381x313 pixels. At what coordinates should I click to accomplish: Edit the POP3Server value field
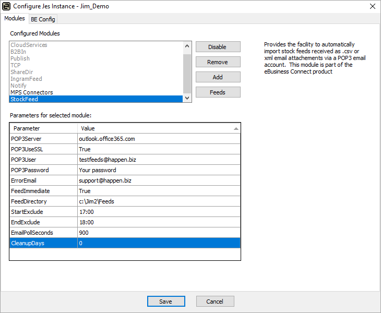(159, 139)
